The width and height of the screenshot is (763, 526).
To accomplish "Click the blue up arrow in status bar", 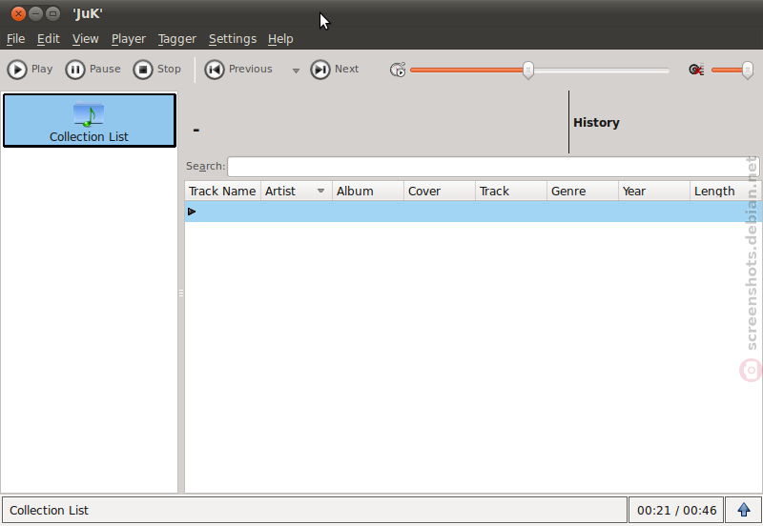I will click(744, 510).
